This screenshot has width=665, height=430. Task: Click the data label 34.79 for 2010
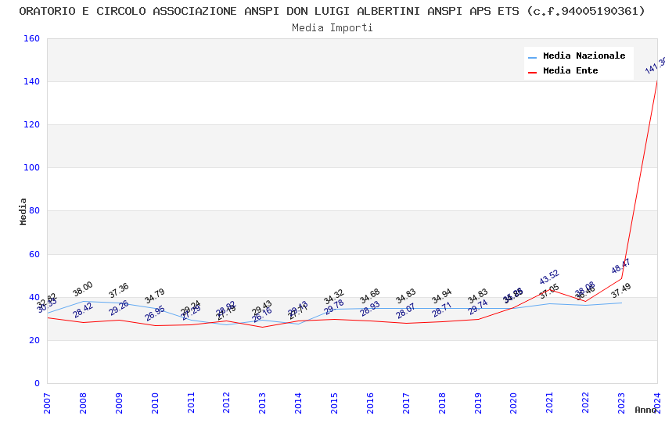point(154,296)
